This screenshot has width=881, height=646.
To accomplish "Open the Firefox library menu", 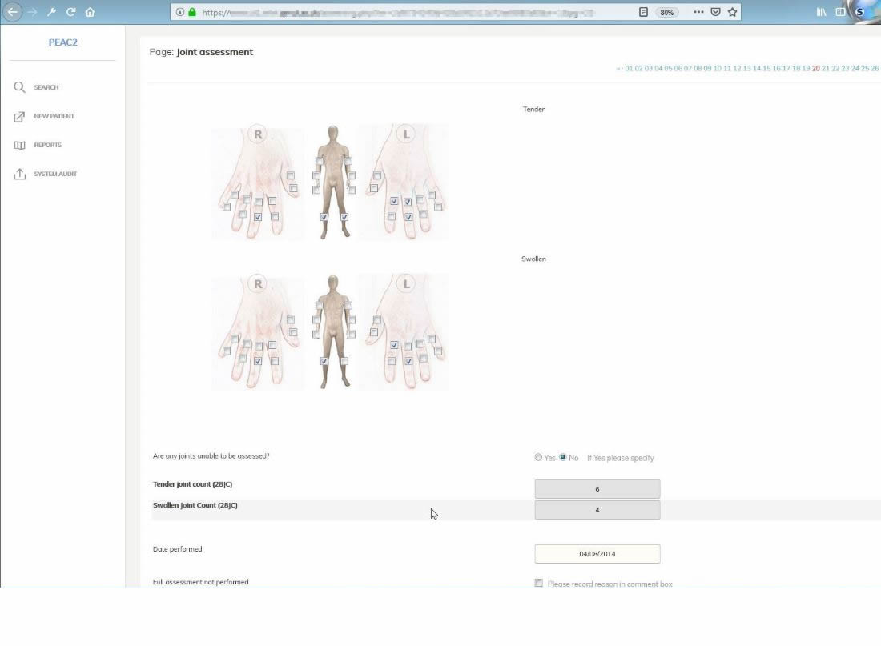I will 821,12.
